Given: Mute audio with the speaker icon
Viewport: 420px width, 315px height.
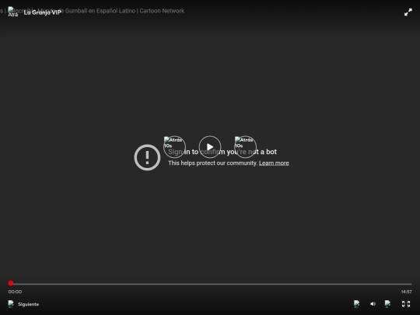Looking at the screenshot, I should [x=373, y=304].
